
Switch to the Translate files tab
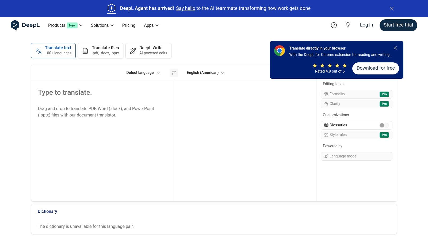pos(101,51)
